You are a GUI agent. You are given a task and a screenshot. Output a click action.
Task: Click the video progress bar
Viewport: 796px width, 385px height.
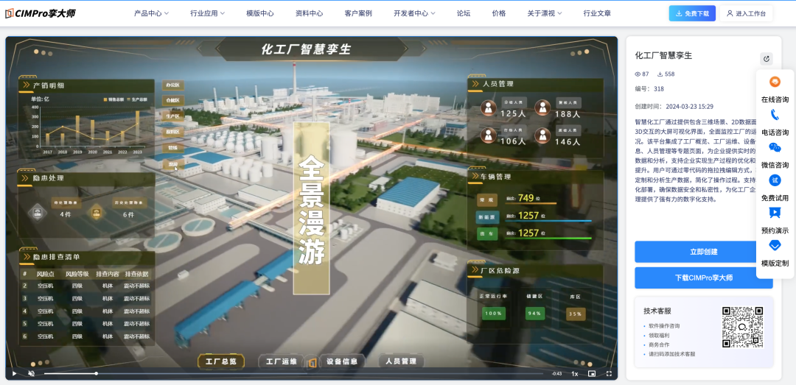293,374
